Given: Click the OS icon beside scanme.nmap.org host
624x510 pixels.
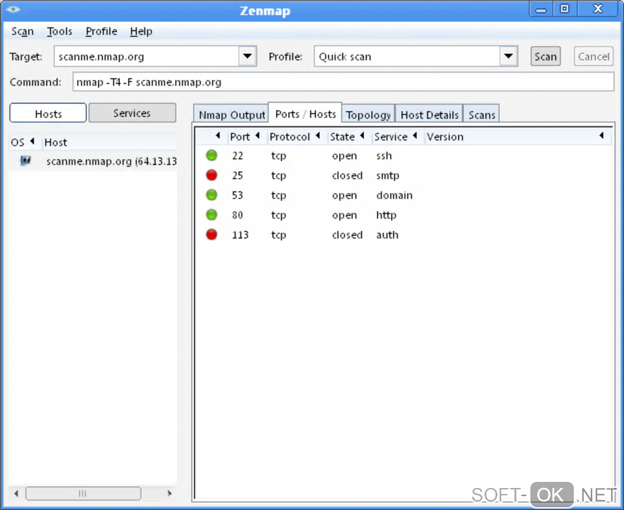Looking at the screenshot, I should tap(26, 161).
